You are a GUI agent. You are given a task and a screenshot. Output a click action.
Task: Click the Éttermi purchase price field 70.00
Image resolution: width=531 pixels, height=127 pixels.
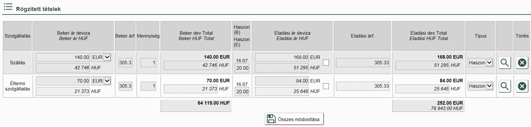tap(63, 81)
